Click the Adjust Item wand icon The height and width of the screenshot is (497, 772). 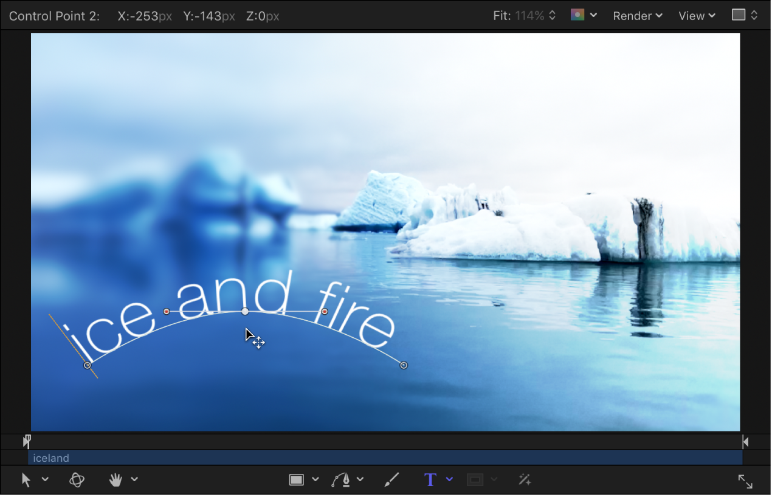(524, 479)
